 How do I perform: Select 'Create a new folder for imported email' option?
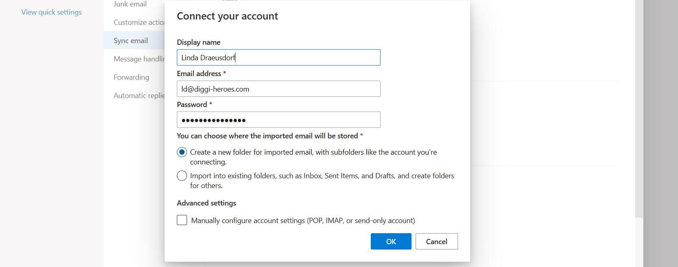click(182, 152)
